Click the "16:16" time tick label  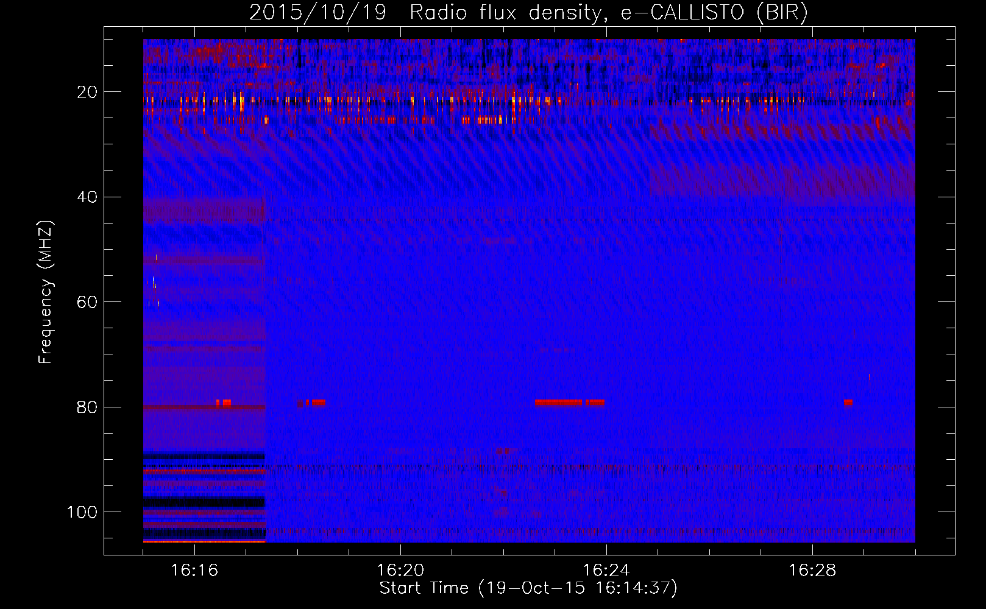tap(194, 571)
